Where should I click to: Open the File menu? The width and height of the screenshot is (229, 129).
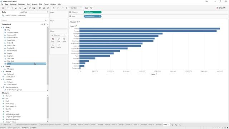pos(2,4)
